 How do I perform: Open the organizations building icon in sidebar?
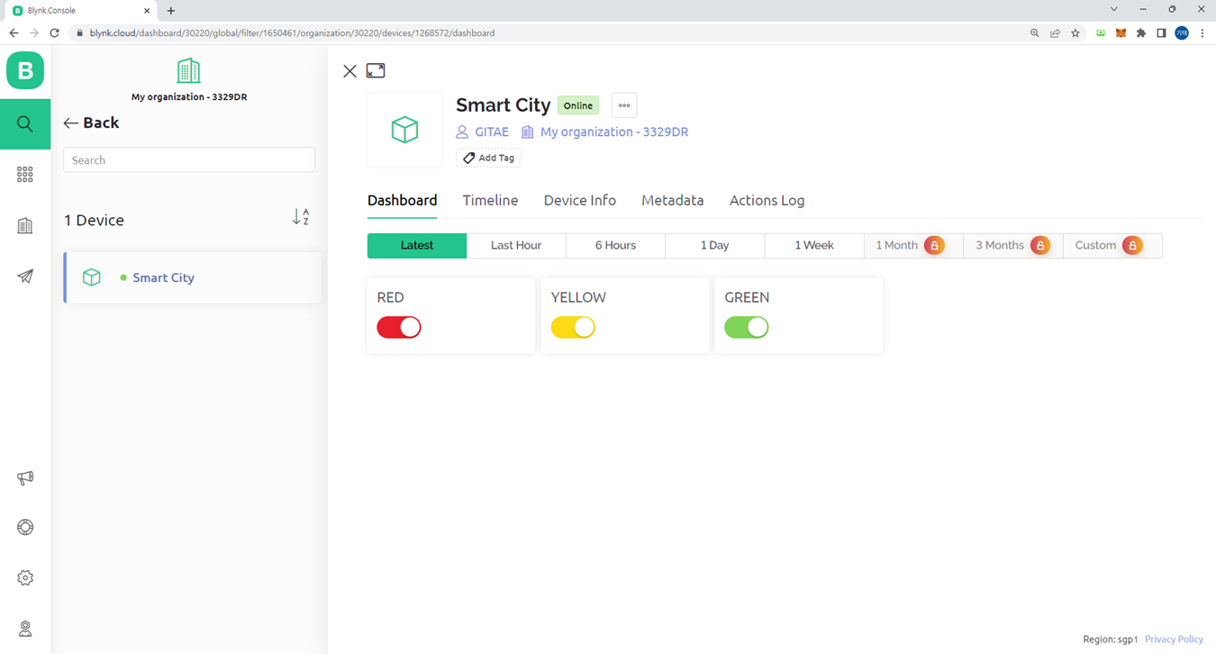(25, 225)
